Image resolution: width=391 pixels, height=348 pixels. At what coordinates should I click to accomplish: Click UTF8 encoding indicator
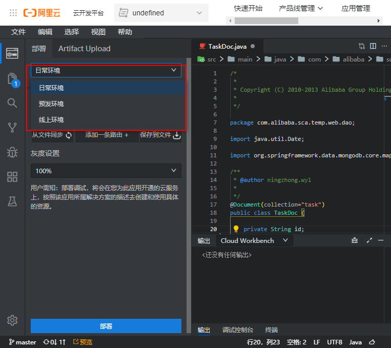point(335,342)
